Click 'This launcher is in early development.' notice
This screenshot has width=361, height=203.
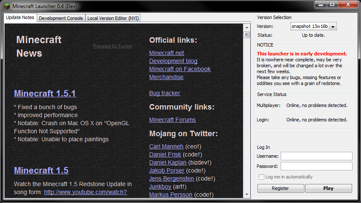tap(302, 54)
